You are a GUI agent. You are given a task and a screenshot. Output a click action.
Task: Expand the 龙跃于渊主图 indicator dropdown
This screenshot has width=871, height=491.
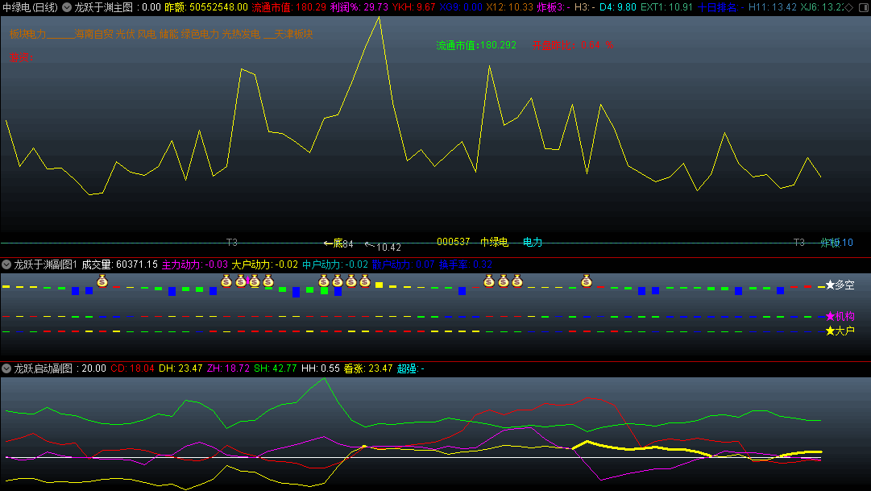(67, 6)
